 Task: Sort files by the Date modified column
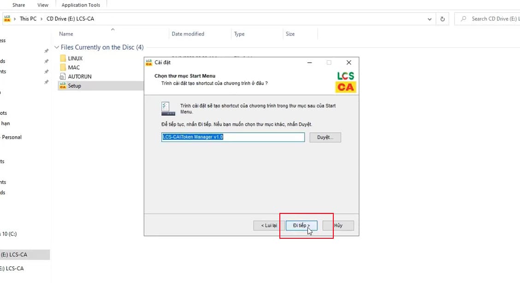(188, 34)
